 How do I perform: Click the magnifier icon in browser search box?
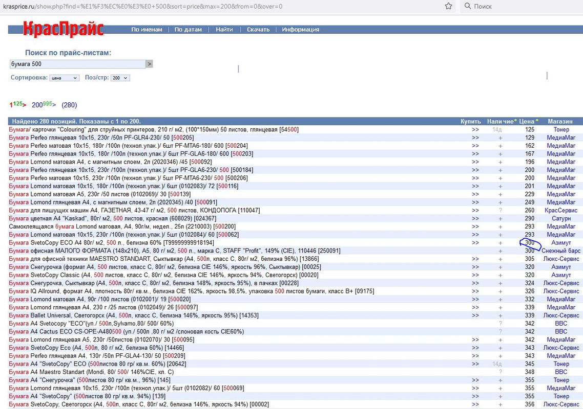467,6
